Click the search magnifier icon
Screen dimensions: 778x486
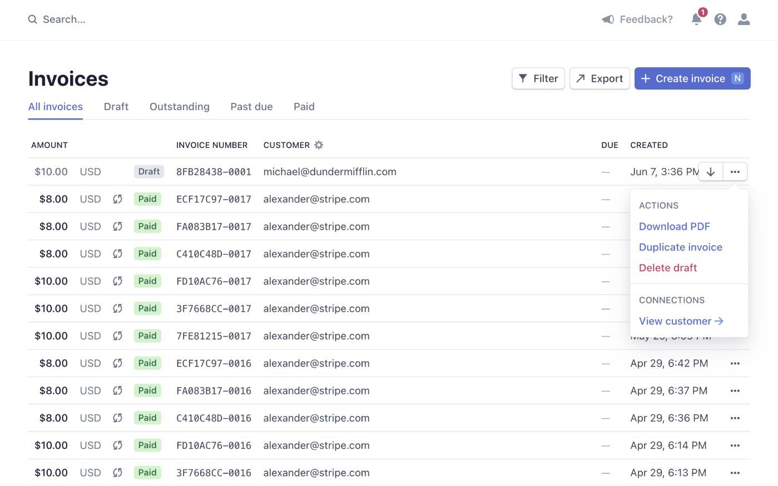(x=33, y=19)
